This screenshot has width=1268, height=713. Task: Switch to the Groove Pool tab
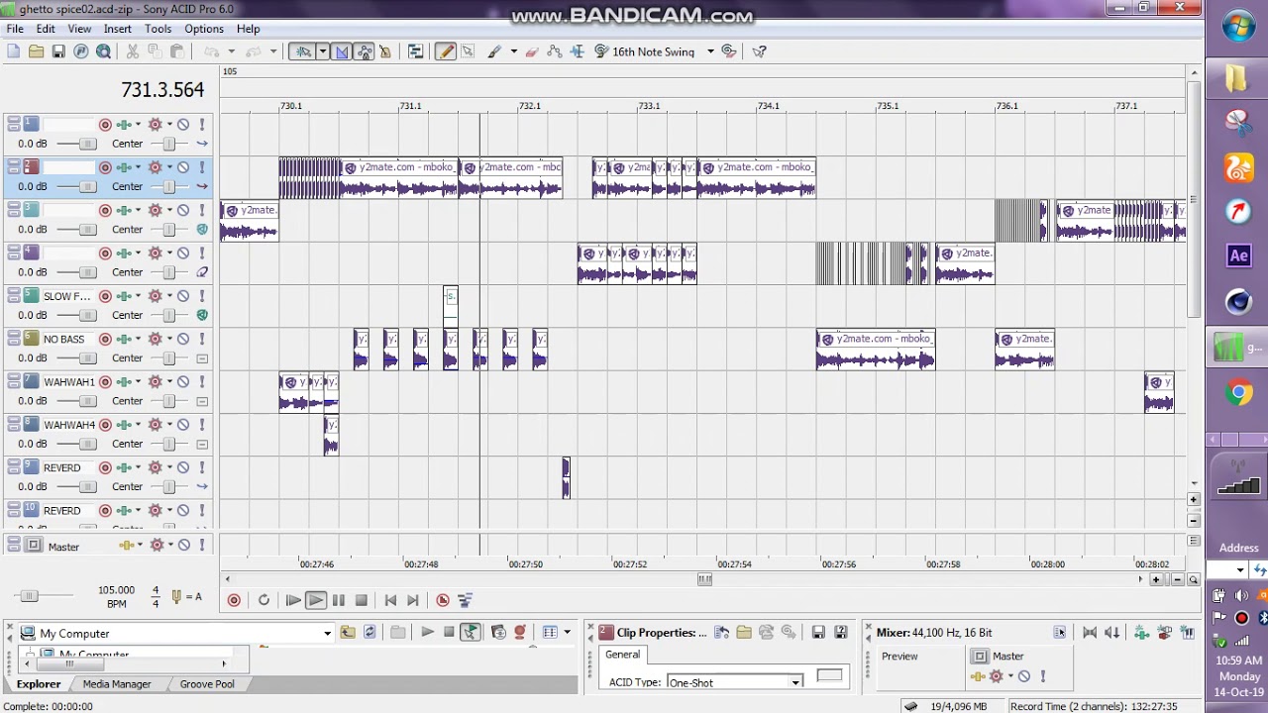coord(207,684)
